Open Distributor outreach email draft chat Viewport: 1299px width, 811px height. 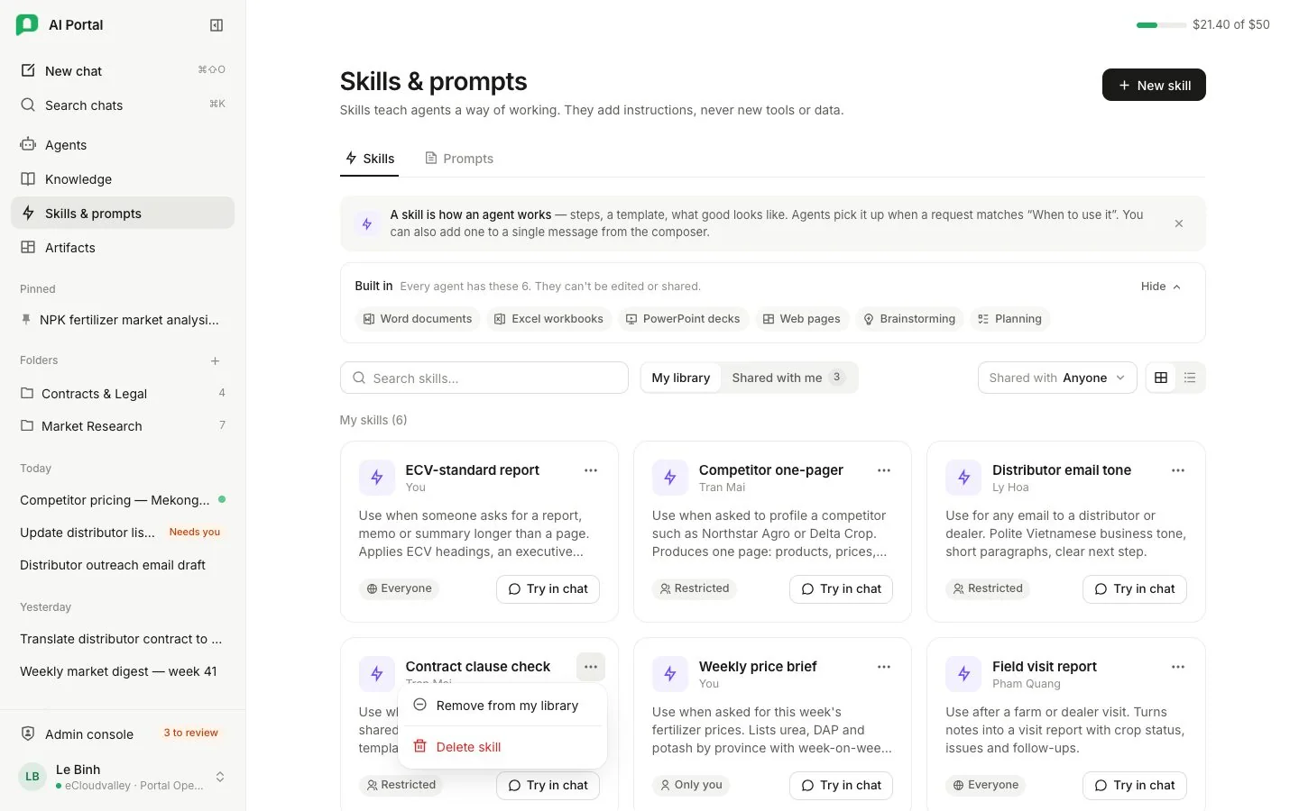[123, 564]
